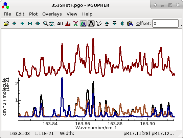Toggle the colored individual spectra button
Viewport: 183px width, 138px height.
pyautogui.click(x=83, y=24)
